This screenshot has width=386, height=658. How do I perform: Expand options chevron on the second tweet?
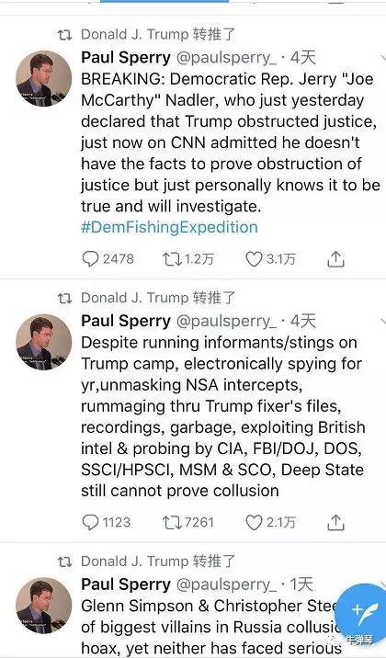point(382,321)
